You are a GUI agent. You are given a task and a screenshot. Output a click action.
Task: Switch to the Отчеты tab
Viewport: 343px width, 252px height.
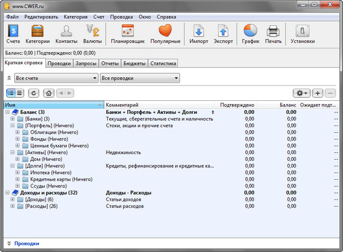110,64
